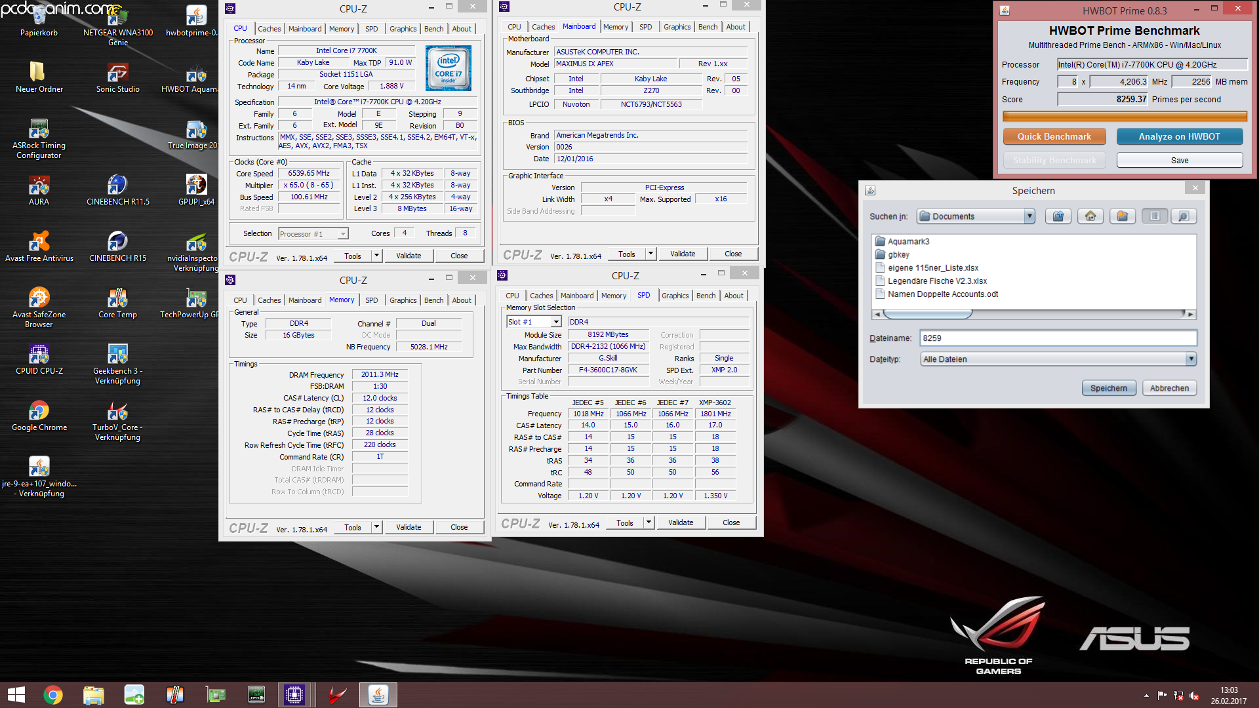Open Memory tab in CPU-Z Mainboard window
The image size is (1259, 708).
pos(616,27)
